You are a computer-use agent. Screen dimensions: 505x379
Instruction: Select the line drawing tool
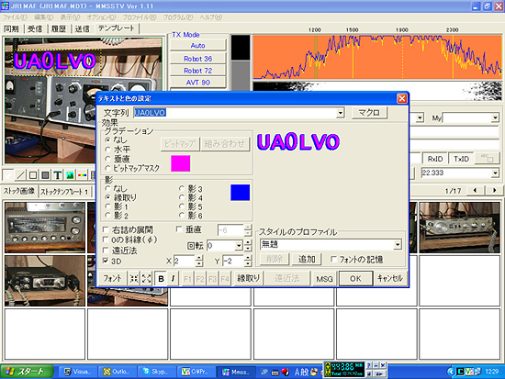(x=20, y=175)
